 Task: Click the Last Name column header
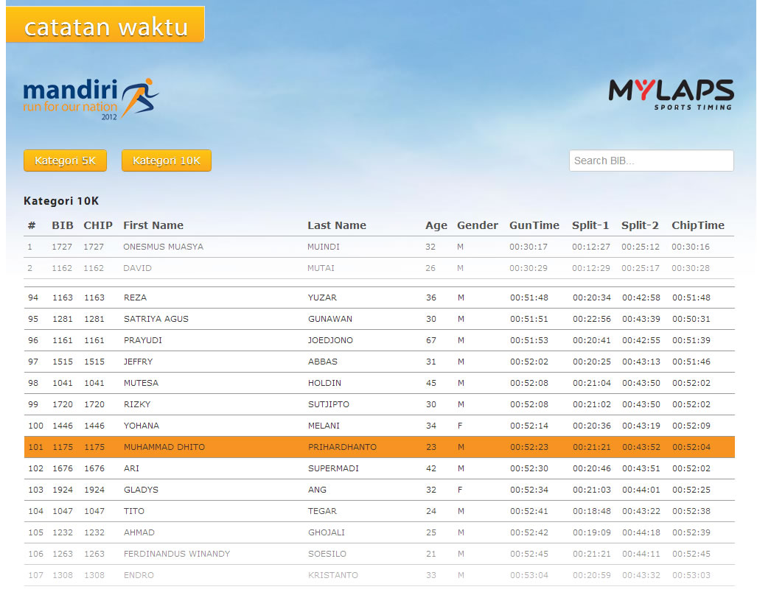pyautogui.click(x=336, y=225)
